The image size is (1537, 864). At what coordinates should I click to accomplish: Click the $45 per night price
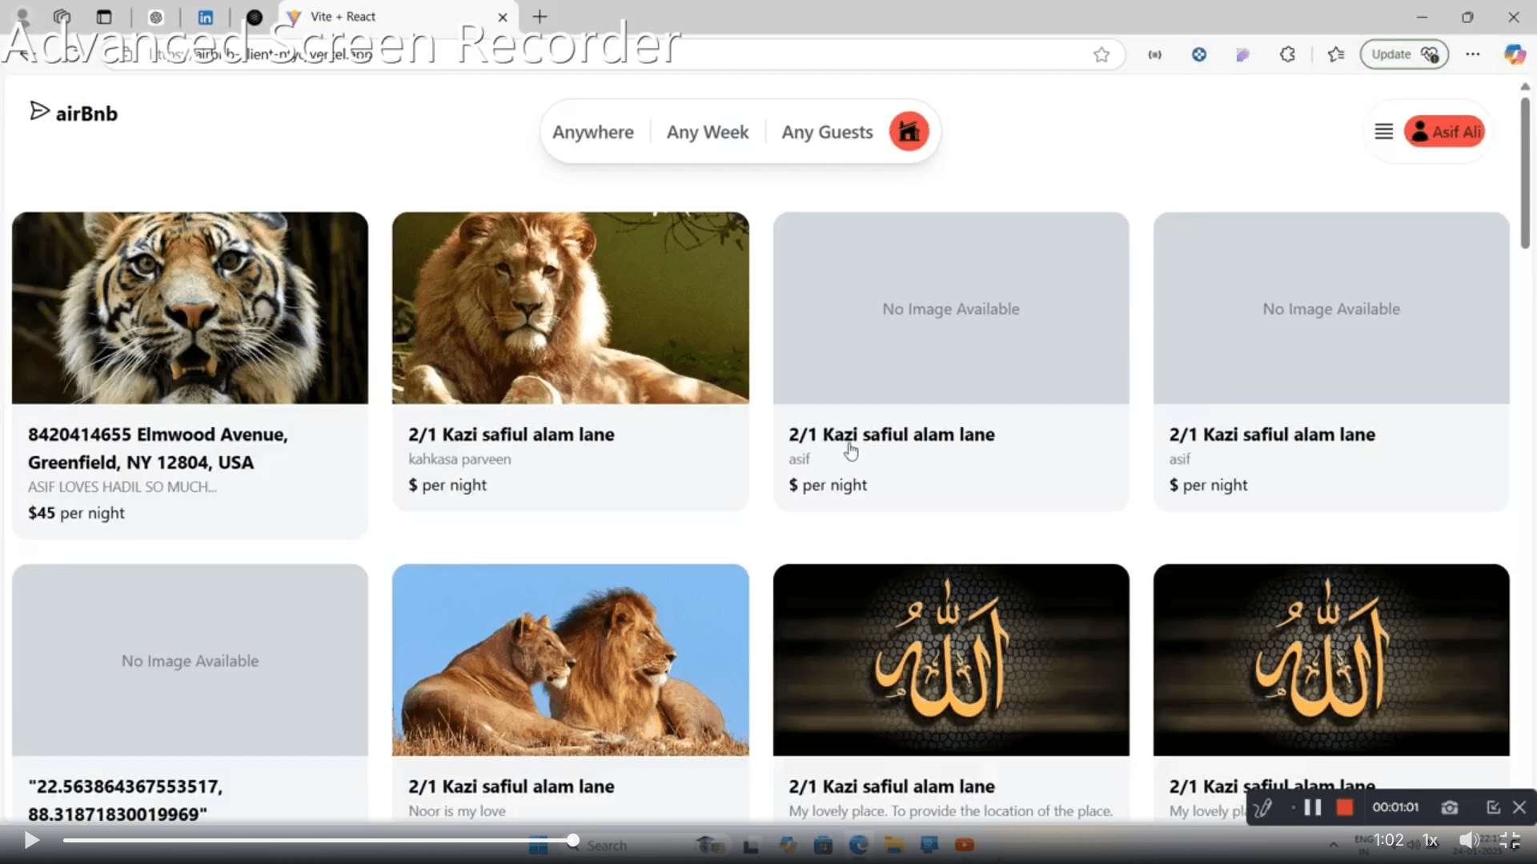tap(76, 513)
